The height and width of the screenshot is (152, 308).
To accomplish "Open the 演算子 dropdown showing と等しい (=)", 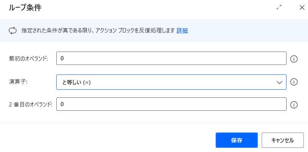I will [x=171, y=82].
